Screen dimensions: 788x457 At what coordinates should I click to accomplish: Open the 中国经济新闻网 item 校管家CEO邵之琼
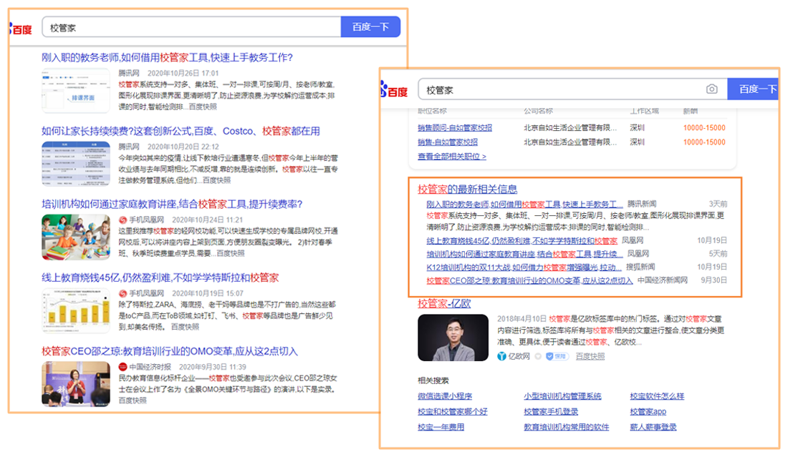coord(529,280)
